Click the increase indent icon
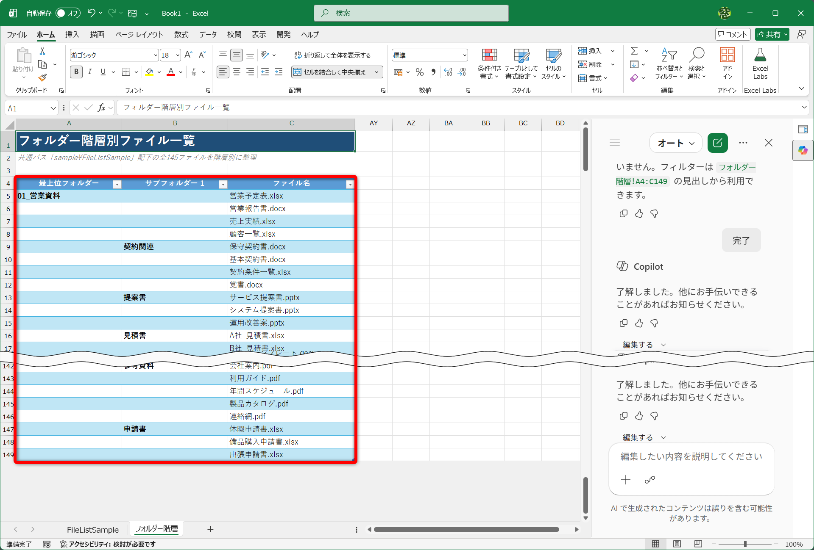 coord(279,72)
